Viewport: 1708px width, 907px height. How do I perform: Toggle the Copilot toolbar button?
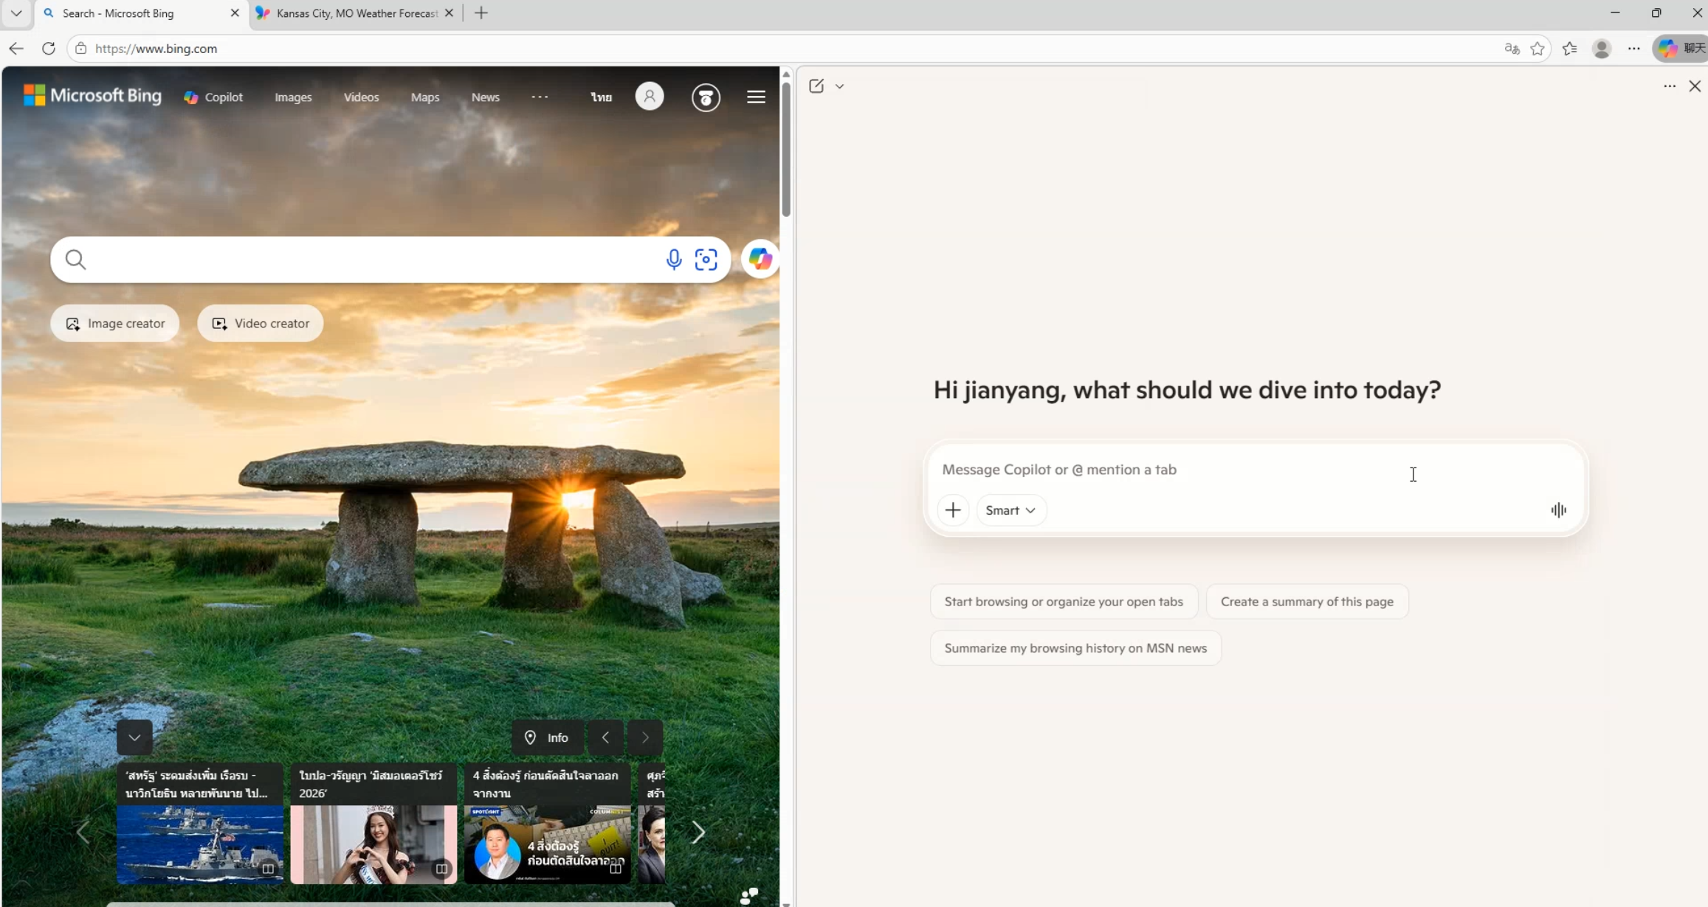[x=1681, y=49]
